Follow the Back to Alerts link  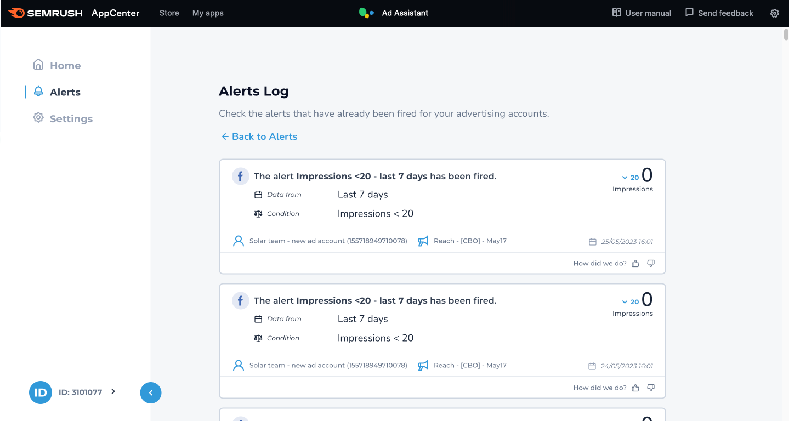point(259,136)
